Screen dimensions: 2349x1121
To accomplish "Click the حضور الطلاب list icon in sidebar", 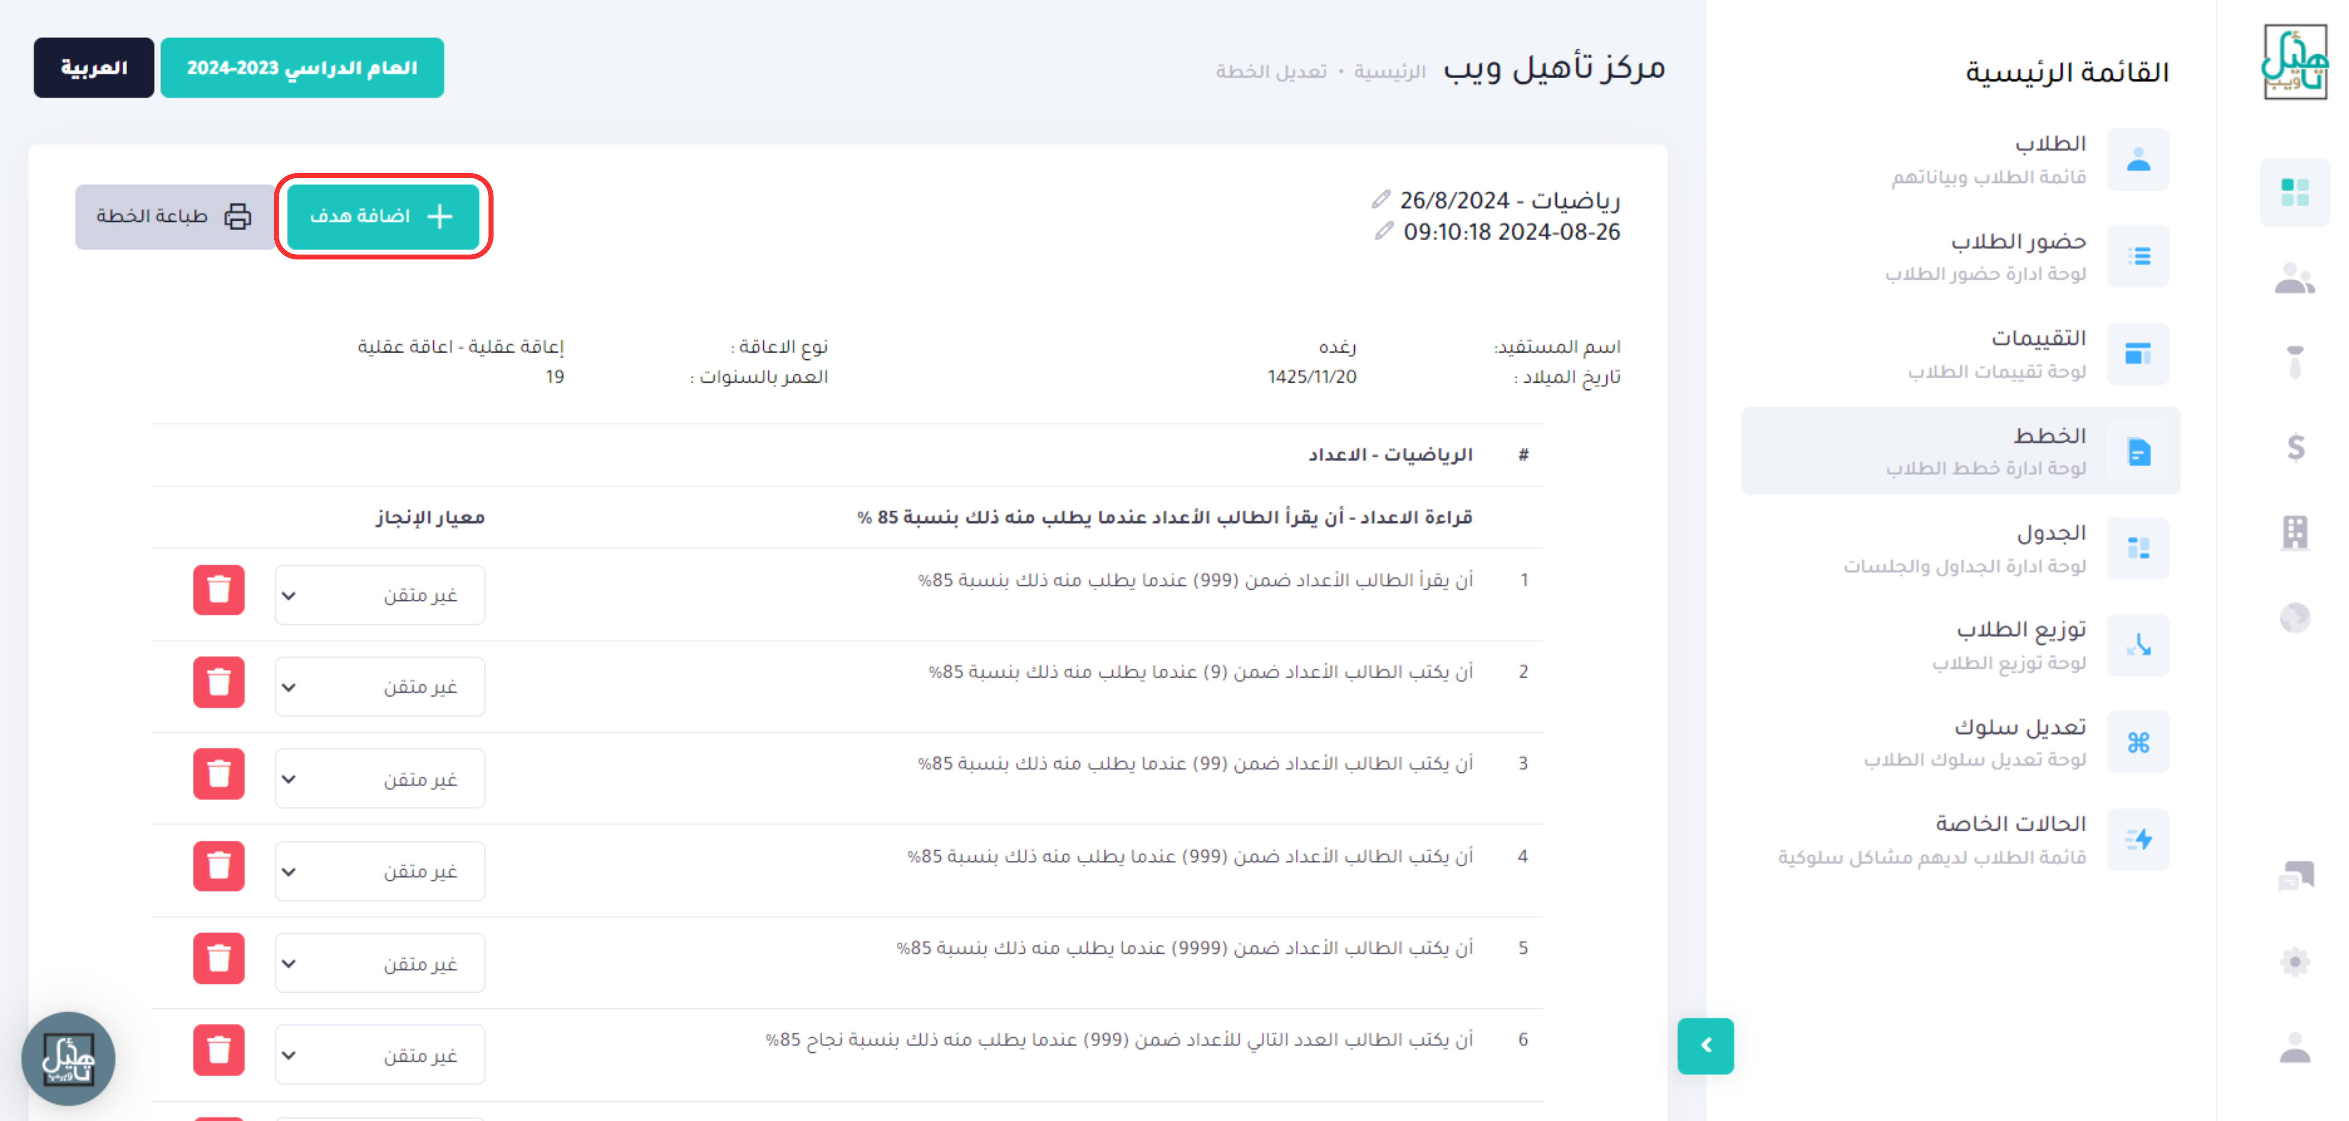I will click(x=2138, y=256).
